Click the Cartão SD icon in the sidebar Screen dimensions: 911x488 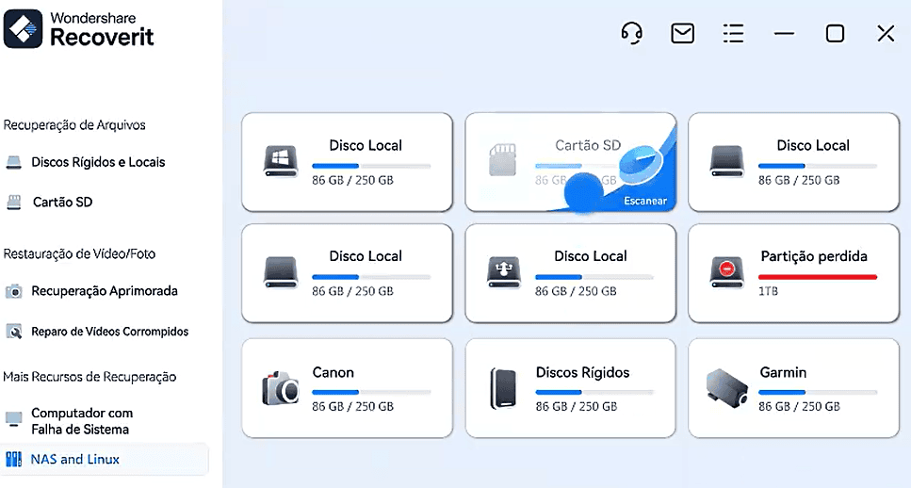pyautogui.click(x=14, y=203)
